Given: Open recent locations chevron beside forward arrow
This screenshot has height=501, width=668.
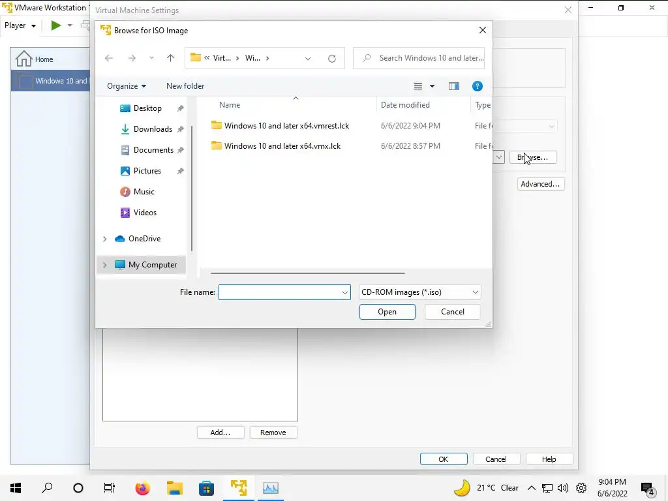Looking at the screenshot, I should 151,58.
